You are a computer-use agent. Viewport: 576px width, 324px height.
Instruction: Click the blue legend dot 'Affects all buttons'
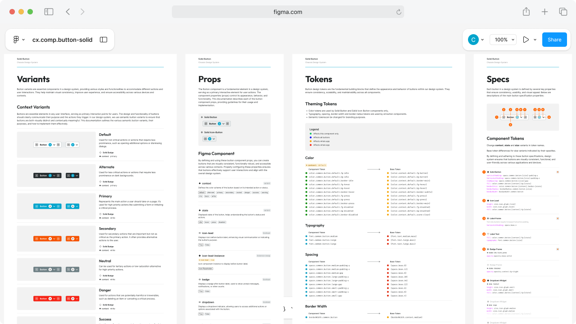(310, 137)
